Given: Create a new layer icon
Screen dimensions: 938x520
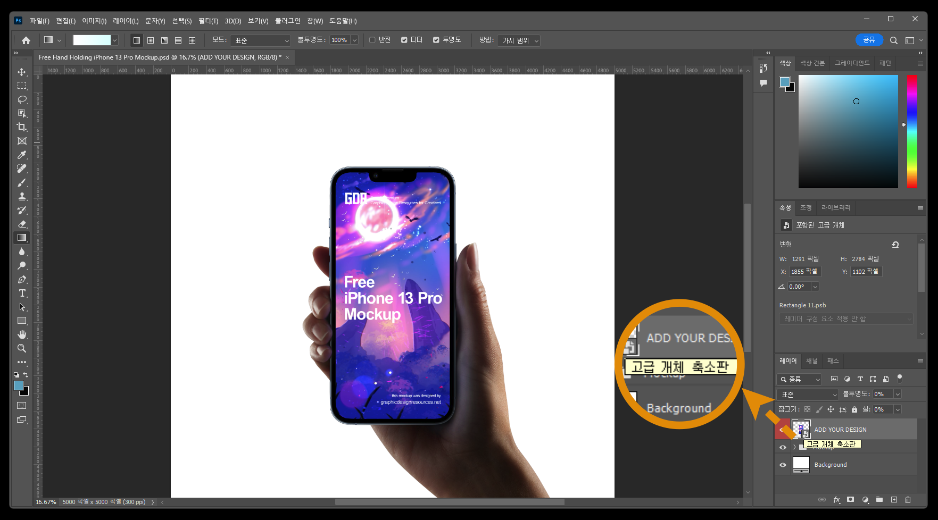Looking at the screenshot, I should coord(894,500).
